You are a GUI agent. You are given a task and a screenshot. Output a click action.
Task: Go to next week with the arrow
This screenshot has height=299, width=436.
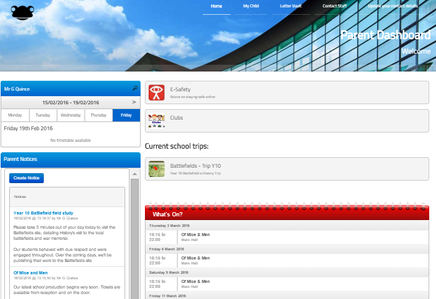click(134, 102)
